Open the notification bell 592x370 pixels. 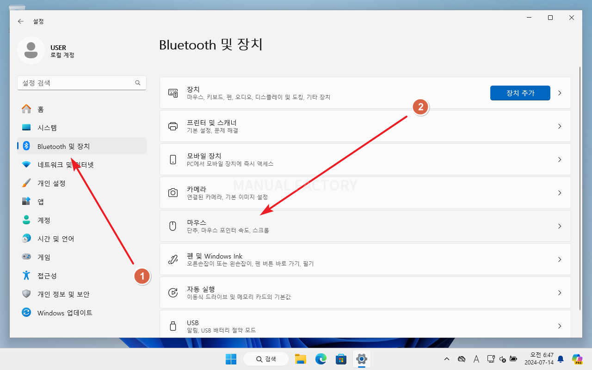click(x=561, y=359)
